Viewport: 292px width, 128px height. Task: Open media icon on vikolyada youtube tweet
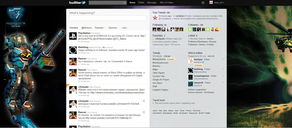(x=144, y=101)
